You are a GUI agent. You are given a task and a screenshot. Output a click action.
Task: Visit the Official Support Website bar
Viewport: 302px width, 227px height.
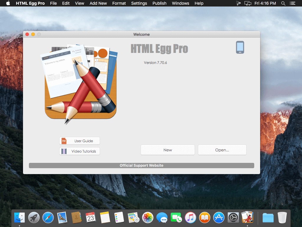coord(142,166)
